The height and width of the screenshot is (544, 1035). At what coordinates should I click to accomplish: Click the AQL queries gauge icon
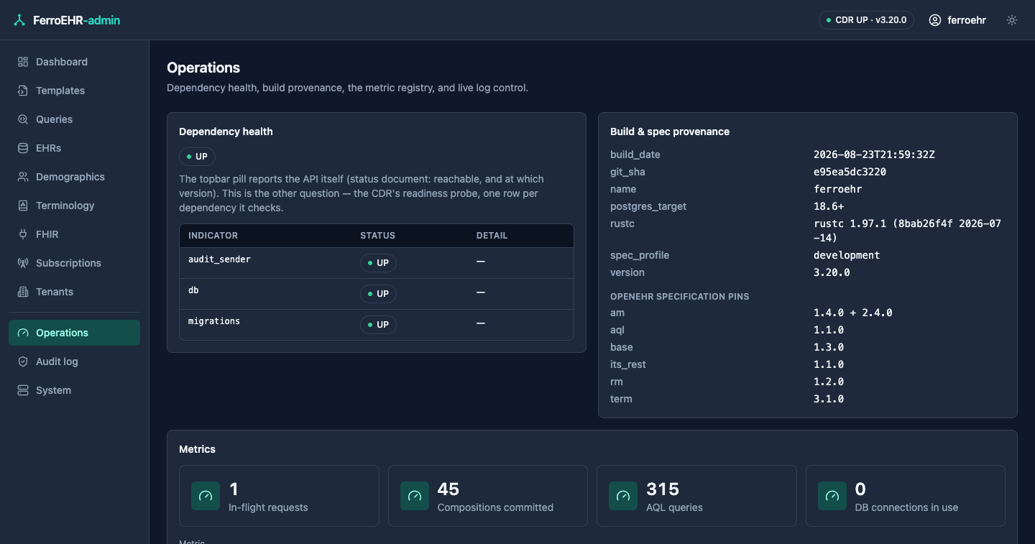click(x=623, y=496)
